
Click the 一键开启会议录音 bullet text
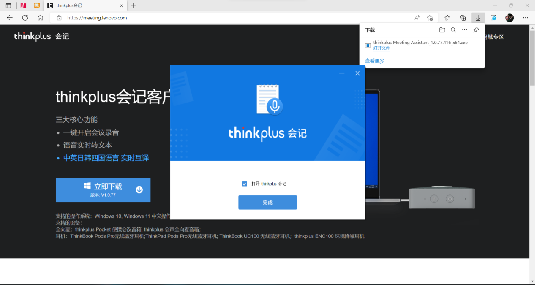click(x=91, y=132)
